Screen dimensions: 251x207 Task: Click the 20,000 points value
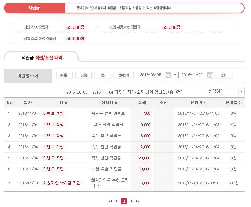tap(145, 158)
